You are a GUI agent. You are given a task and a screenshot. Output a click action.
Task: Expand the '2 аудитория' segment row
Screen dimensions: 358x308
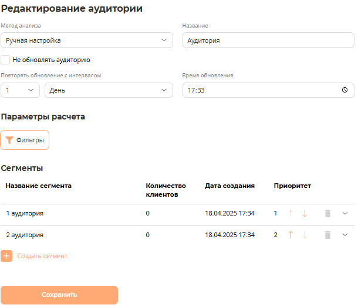coord(345,235)
